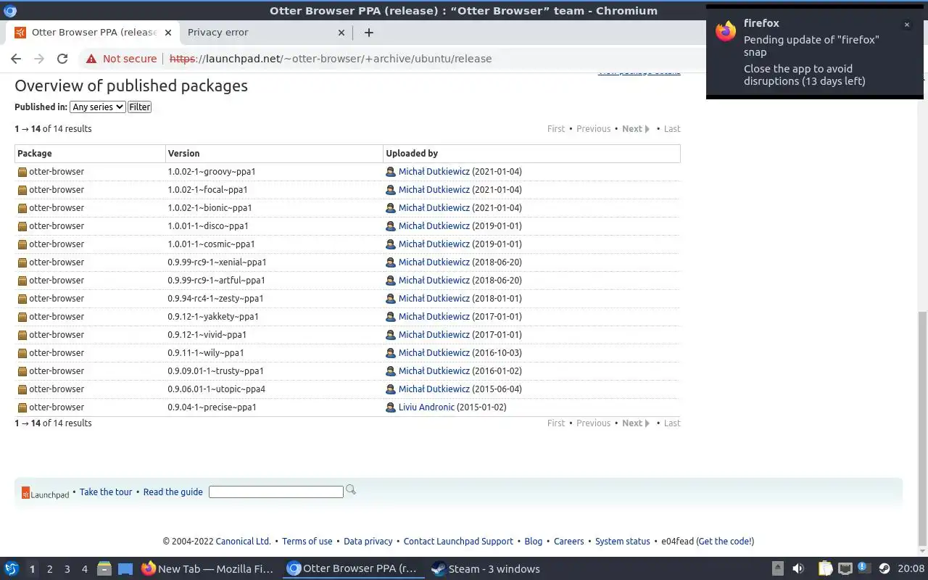Open the taskbar start menu icon
928x580 pixels.
(x=12, y=568)
